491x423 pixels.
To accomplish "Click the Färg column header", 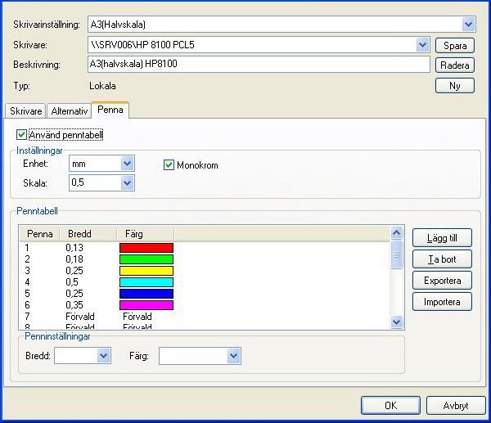I will click(x=146, y=234).
